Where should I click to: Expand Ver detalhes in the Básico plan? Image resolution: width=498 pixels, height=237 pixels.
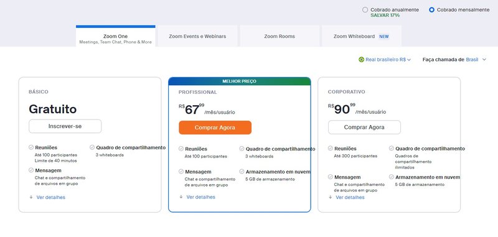tap(51, 197)
